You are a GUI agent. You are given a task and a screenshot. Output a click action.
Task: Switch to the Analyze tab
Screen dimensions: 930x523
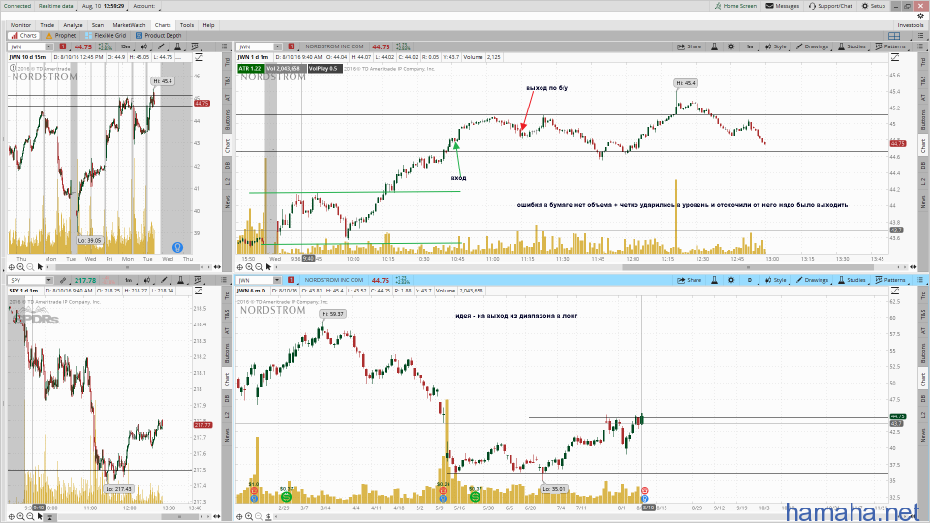(73, 25)
